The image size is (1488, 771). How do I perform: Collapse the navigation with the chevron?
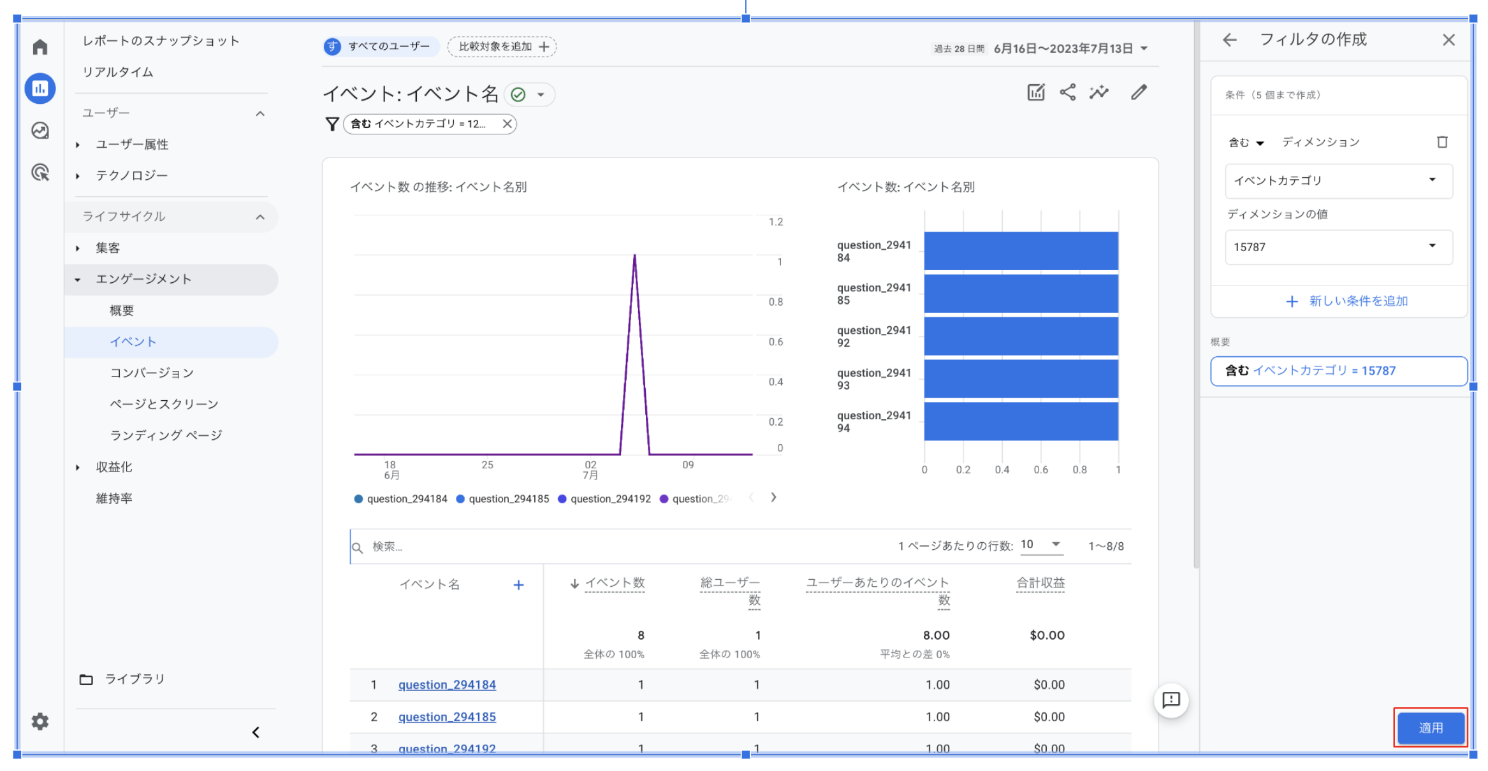[256, 732]
